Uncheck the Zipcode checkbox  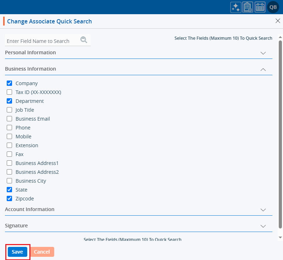click(10, 199)
